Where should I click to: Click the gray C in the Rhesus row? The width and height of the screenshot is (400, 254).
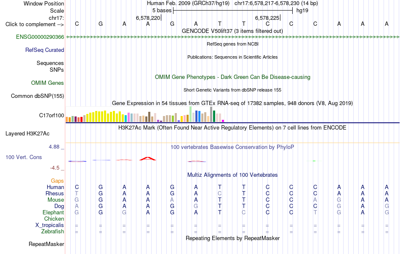pyautogui.click(x=220, y=193)
